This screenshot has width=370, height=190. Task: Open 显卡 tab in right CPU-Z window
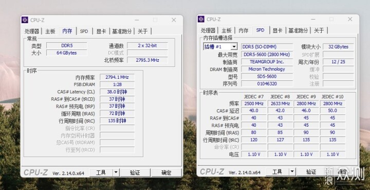277,30
